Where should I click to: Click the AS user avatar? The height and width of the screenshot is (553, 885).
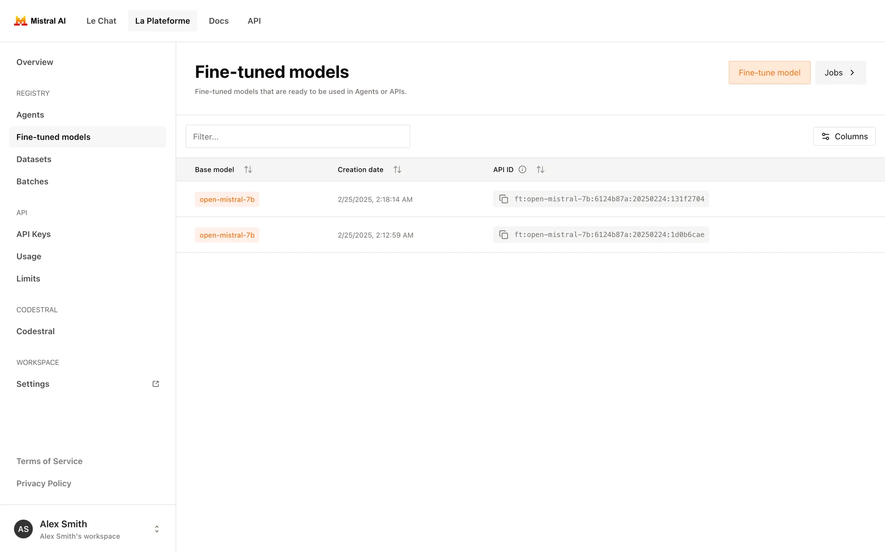24,529
